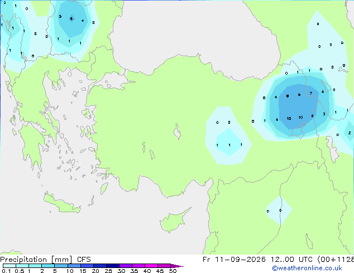Click the above-50 mm arrow tip of legend
This screenshot has height=273, width=354.
coord(177,266)
